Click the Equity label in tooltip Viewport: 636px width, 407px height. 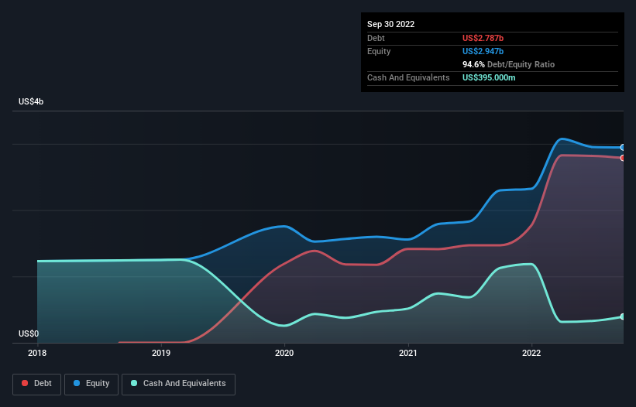(x=379, y=51)
